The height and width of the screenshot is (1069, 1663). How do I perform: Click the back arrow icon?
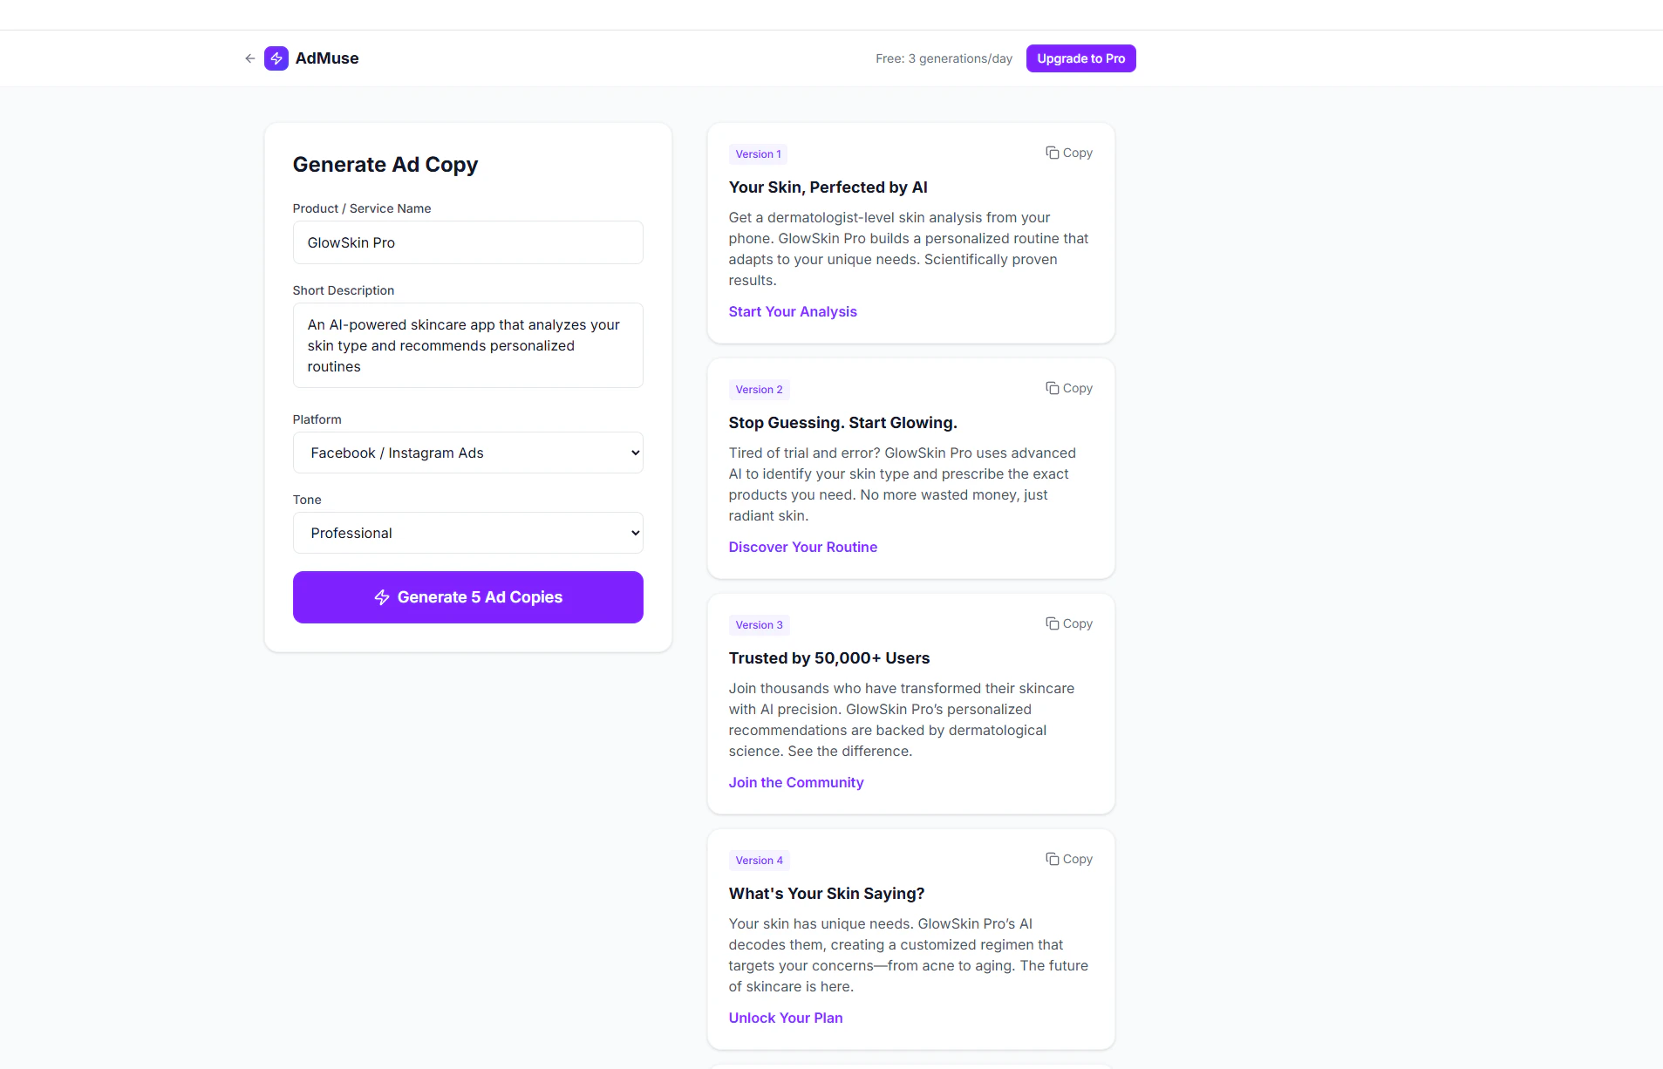coord(250,58)
